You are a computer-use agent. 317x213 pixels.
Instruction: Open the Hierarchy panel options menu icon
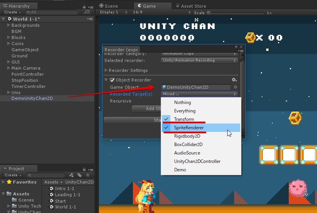91,7
